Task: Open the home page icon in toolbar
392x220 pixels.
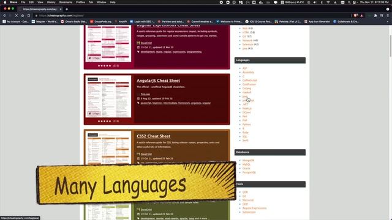Action: (x=23, y=15)
